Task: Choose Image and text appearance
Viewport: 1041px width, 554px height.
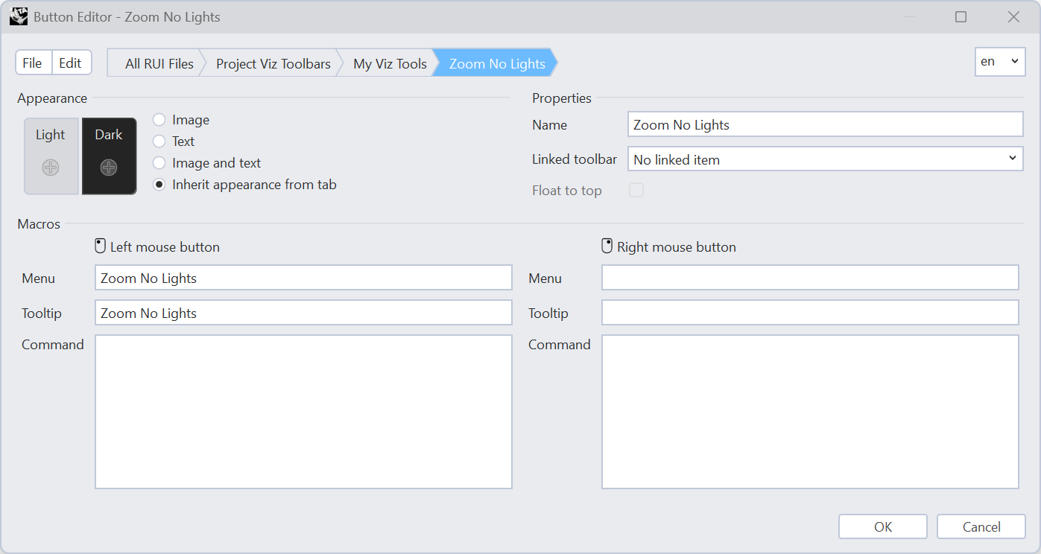Action: 159,163
